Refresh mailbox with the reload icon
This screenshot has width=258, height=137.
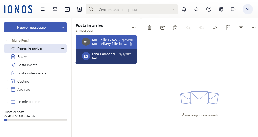point(196,9)
